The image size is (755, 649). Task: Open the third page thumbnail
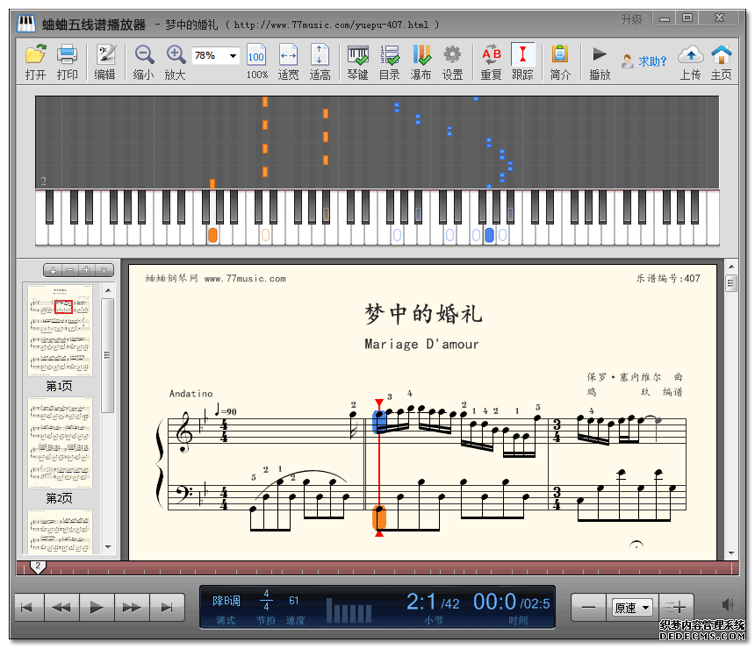pos(60,531)
